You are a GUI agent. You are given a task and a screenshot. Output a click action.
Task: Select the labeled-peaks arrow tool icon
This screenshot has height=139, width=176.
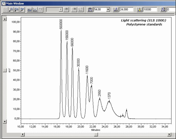coord(22,10)
